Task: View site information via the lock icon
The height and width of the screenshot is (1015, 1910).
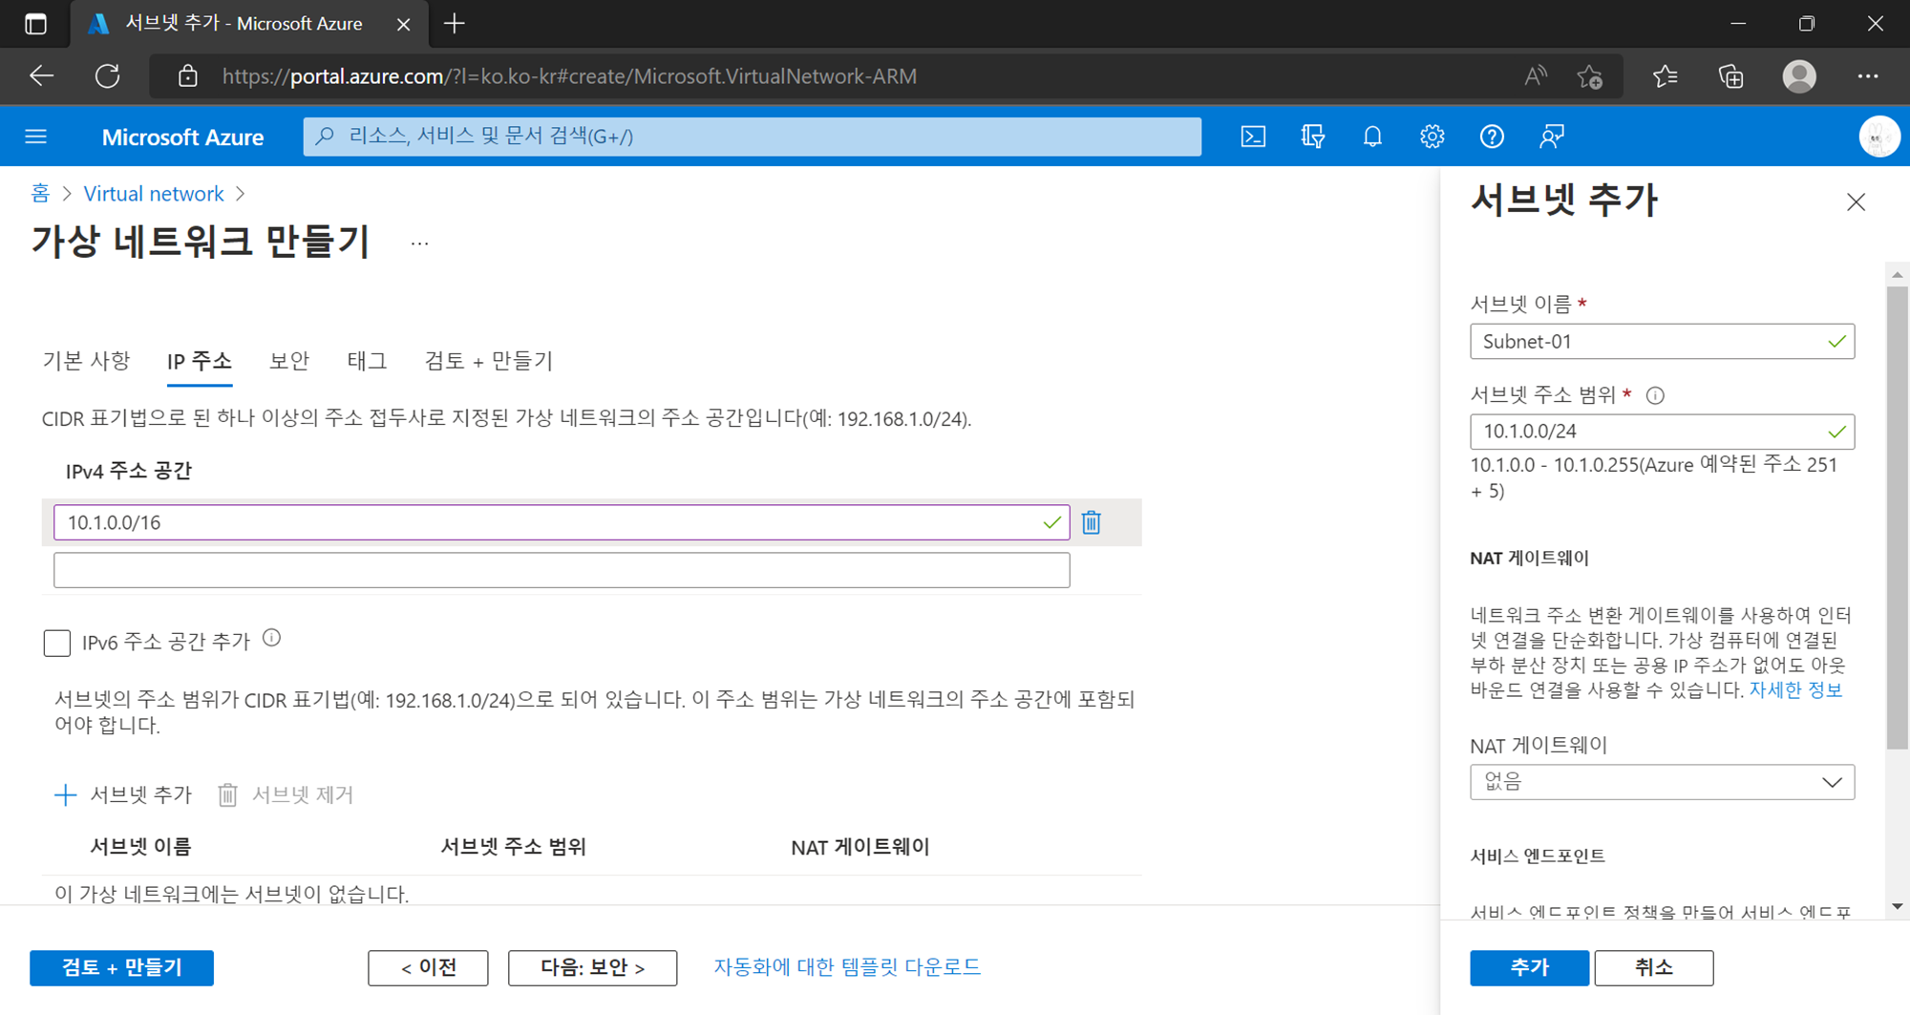Action: 188,76
